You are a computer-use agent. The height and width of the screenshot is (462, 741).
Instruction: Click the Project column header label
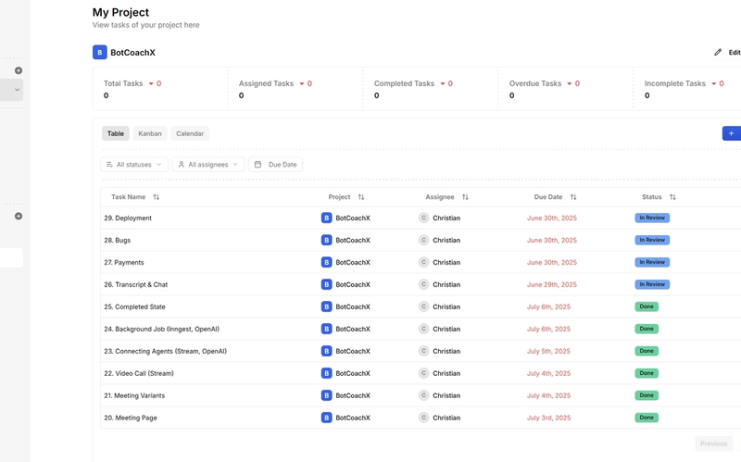click(339, 197)
